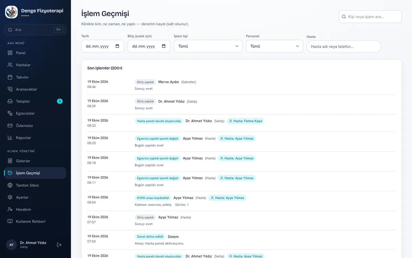Open the Panel menu item
The height and width of the screenshot is (258, 412).
click(x=35, y=53)
